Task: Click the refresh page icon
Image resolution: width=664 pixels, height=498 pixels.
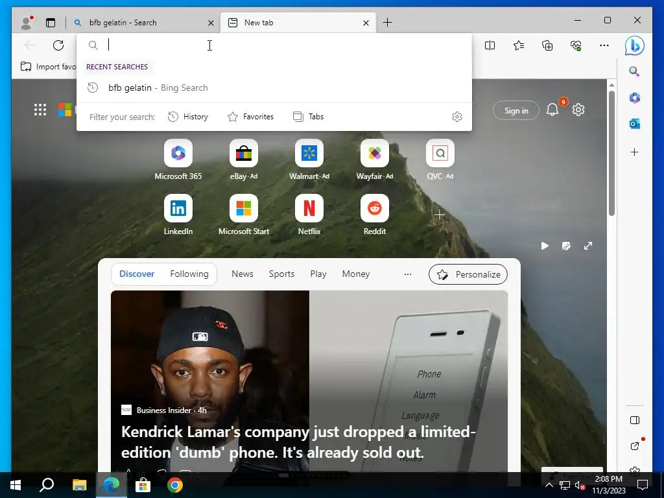Action: (x=58, y=45)
